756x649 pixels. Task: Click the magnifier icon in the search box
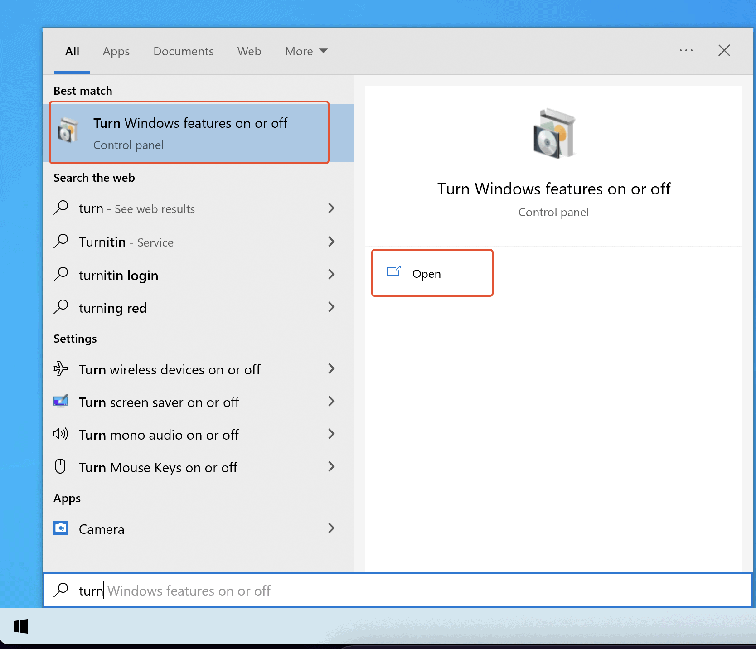61,590
